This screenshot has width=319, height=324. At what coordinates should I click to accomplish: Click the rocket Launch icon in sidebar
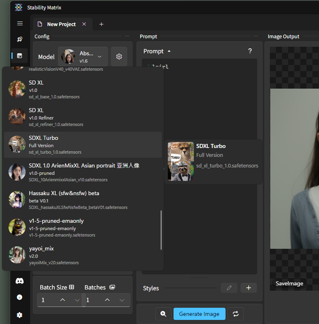pos(20,39)
